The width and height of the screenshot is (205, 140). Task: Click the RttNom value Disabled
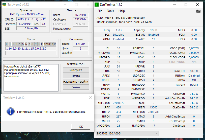click(x=194, y=76)
